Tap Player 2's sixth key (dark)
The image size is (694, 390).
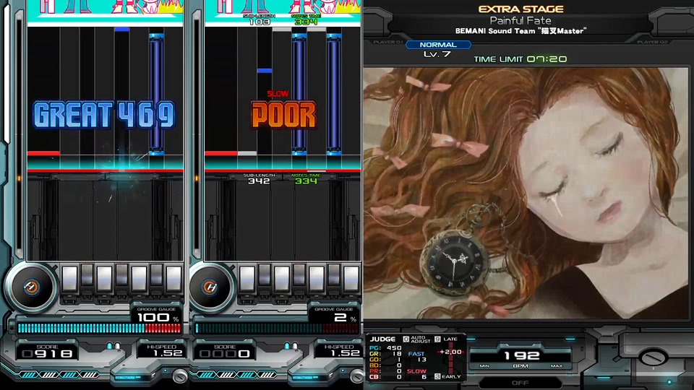(334, 275)
